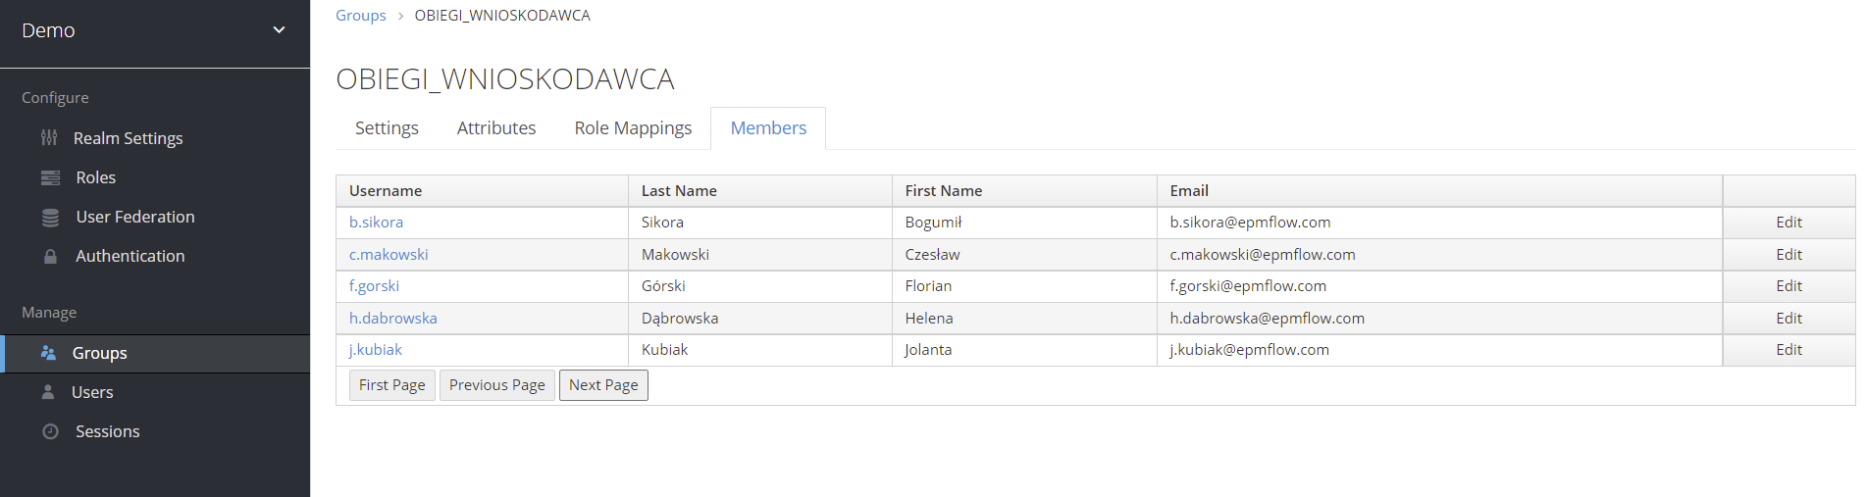The image size is (1867, 497).
Task: Go to the Next Page of members
Action: [603, 385]
